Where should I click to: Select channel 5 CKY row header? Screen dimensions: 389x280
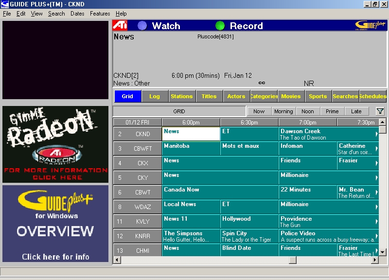tap(138, 178)
